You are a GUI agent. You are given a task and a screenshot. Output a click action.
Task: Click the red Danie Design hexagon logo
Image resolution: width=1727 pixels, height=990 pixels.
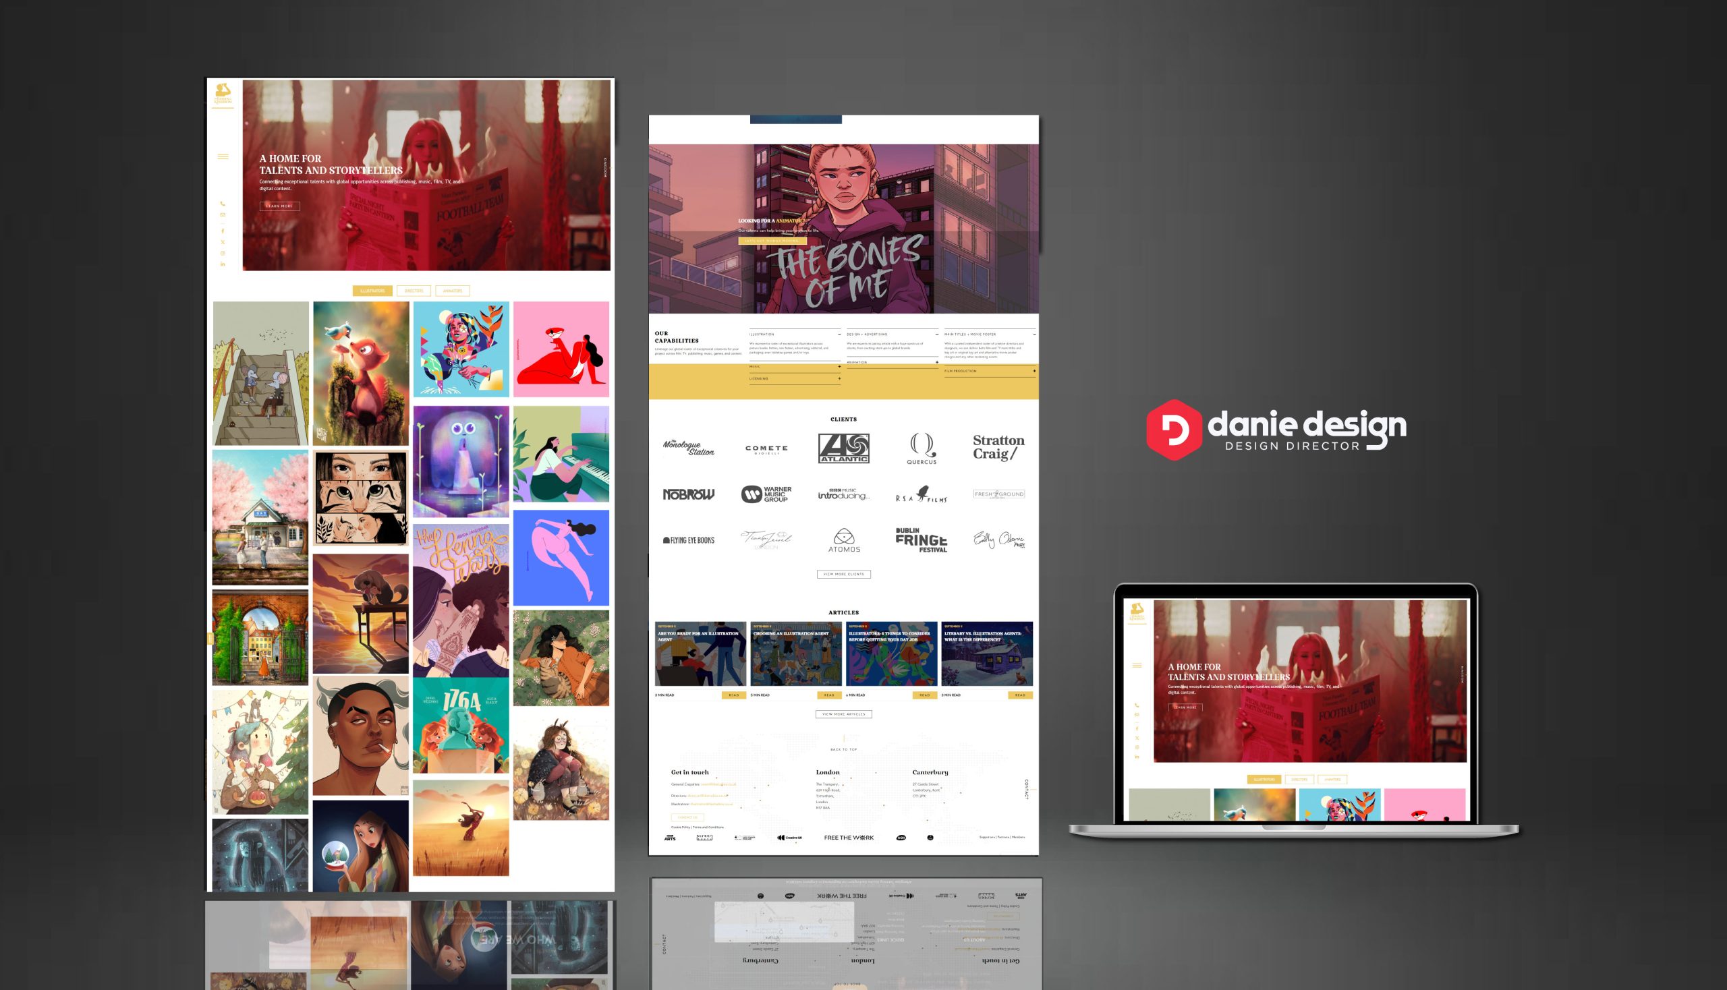tap(1174, 430)
